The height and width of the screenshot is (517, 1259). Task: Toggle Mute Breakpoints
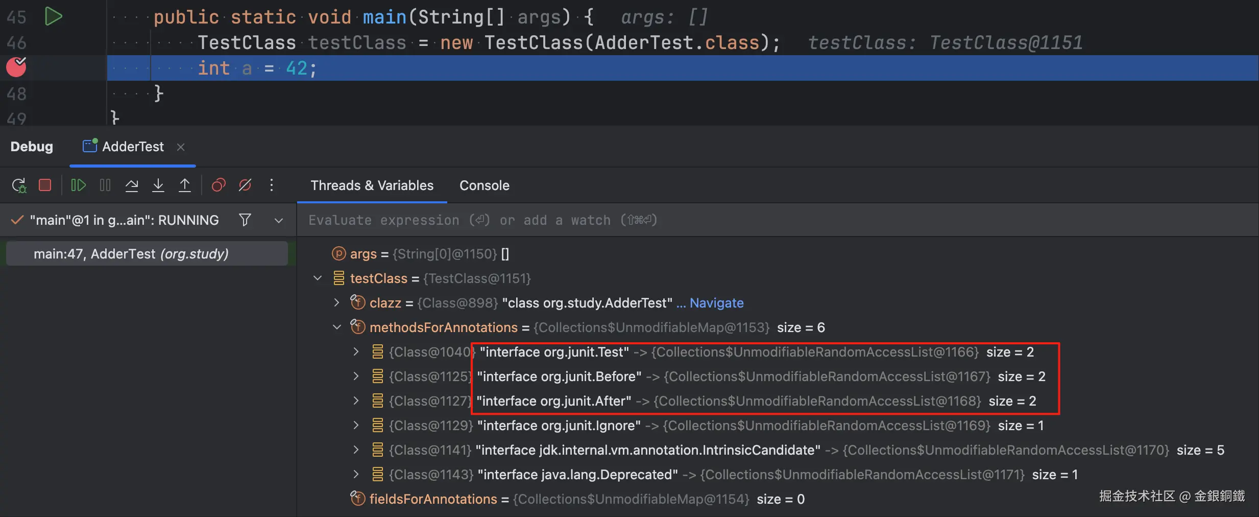coord(245,185)
